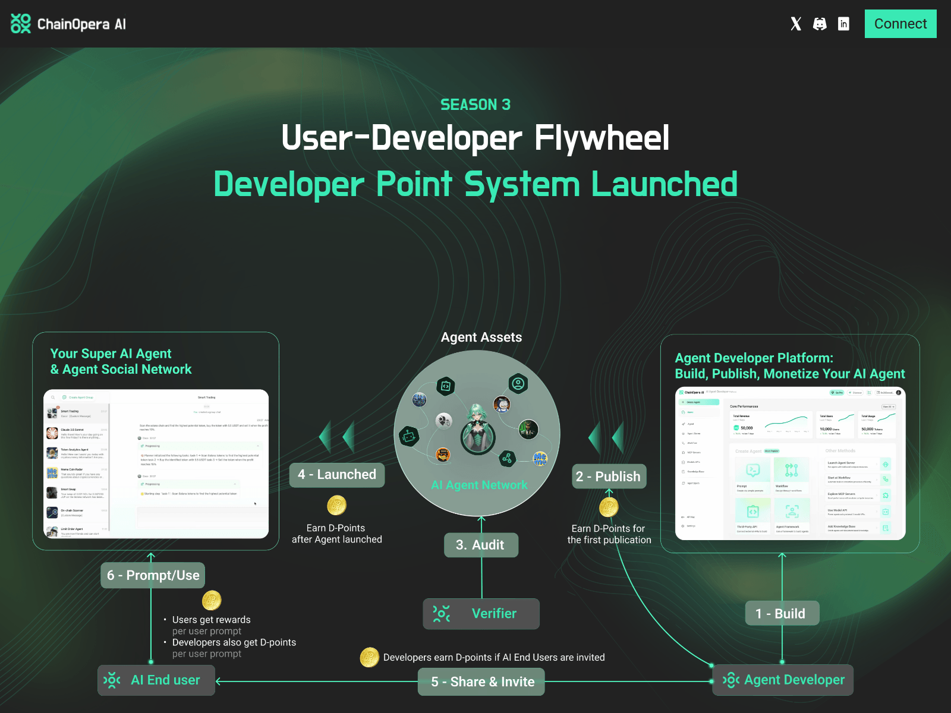Click the User-Developer Flywheel title
This screenshot has height=713, width=951.
(475, 138)
